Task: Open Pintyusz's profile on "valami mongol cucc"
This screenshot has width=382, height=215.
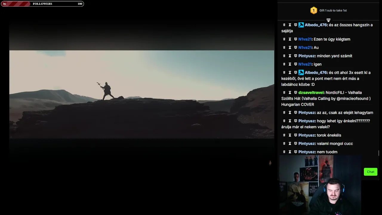Action: pos(307,144)
